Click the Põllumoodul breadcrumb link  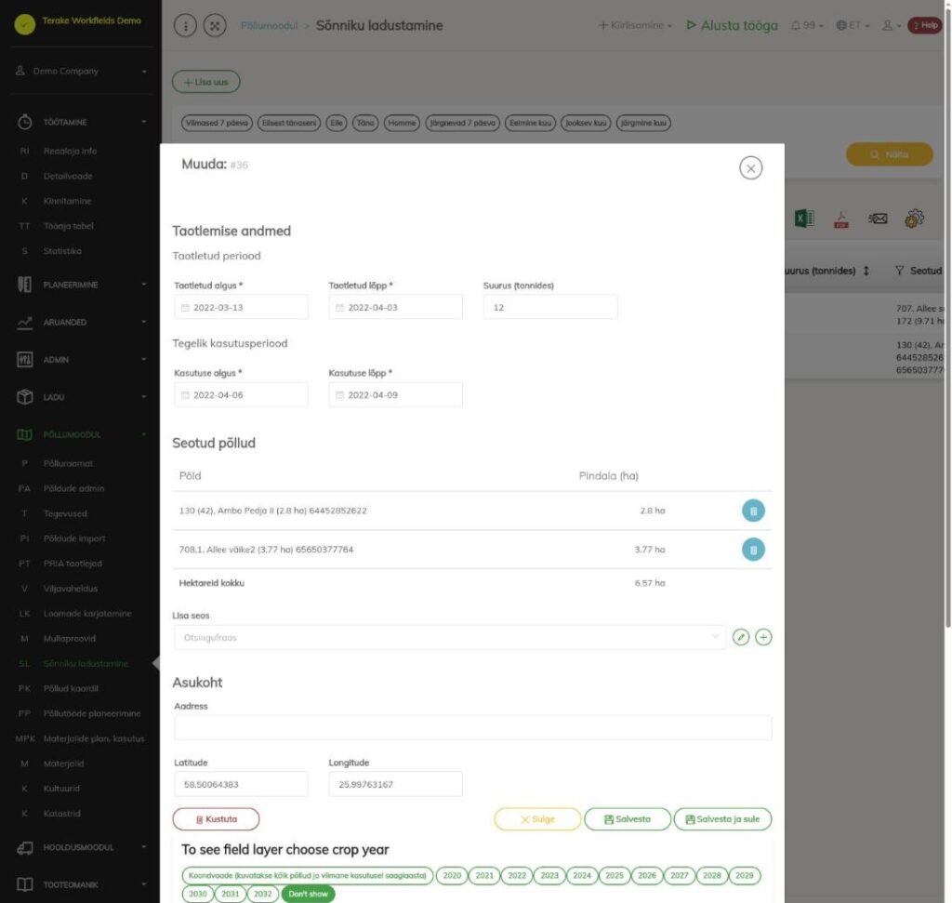click(x=269, y=25)
